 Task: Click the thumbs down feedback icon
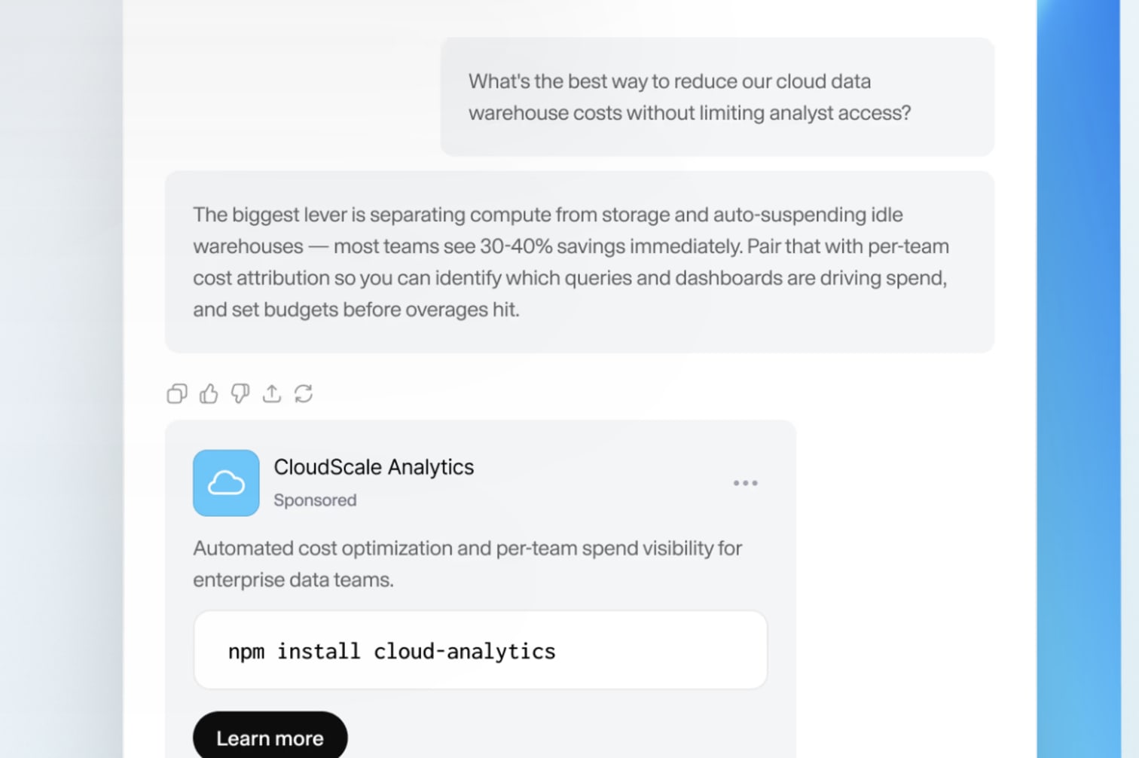pos(240,393)
